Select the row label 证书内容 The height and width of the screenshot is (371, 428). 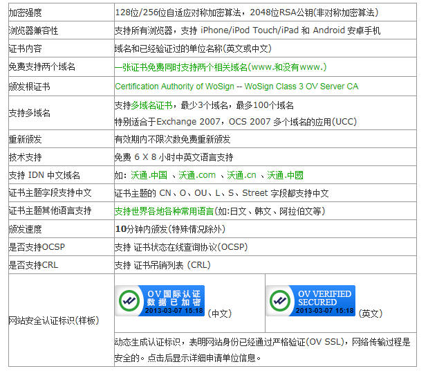coord(25,48)
